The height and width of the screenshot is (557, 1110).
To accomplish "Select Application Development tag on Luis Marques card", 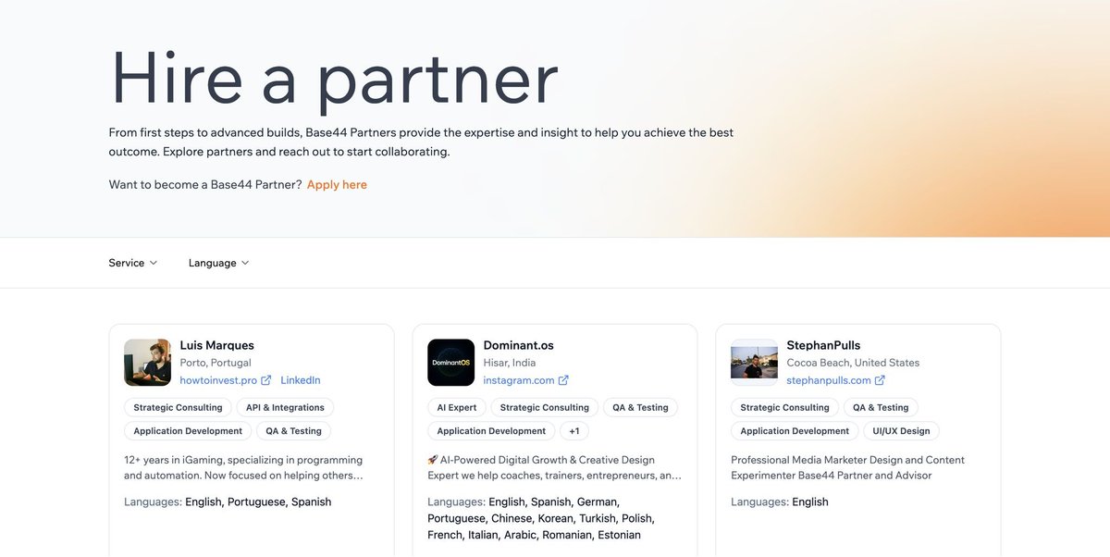I will click(188, 431).
